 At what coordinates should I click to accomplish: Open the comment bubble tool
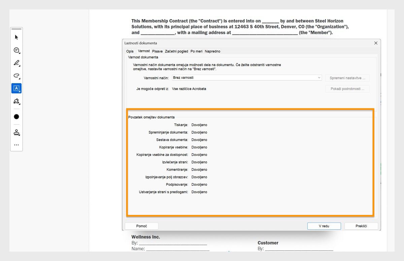click(x=16, y=50)
